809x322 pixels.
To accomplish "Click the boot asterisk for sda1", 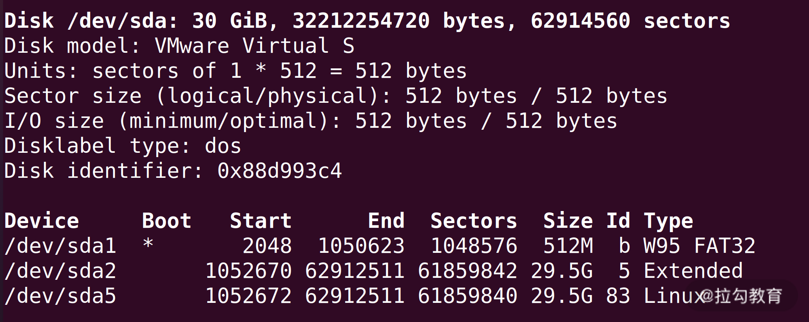I will coord(148,245).
